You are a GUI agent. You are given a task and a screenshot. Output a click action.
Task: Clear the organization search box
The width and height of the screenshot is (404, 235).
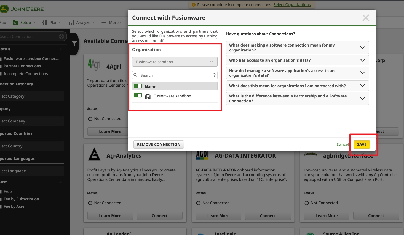pos(214,75)
